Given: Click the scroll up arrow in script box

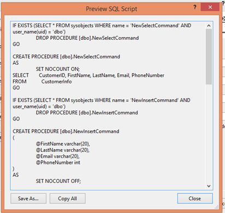Looking at the screenshot, I should tap(209, 26).
